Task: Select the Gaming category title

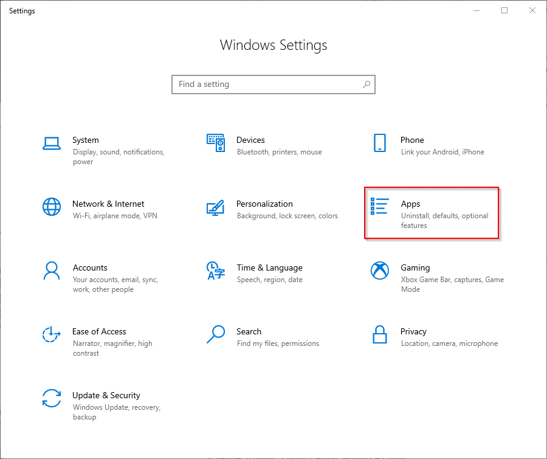Action: pyautogui.click(x=415, y=267)
